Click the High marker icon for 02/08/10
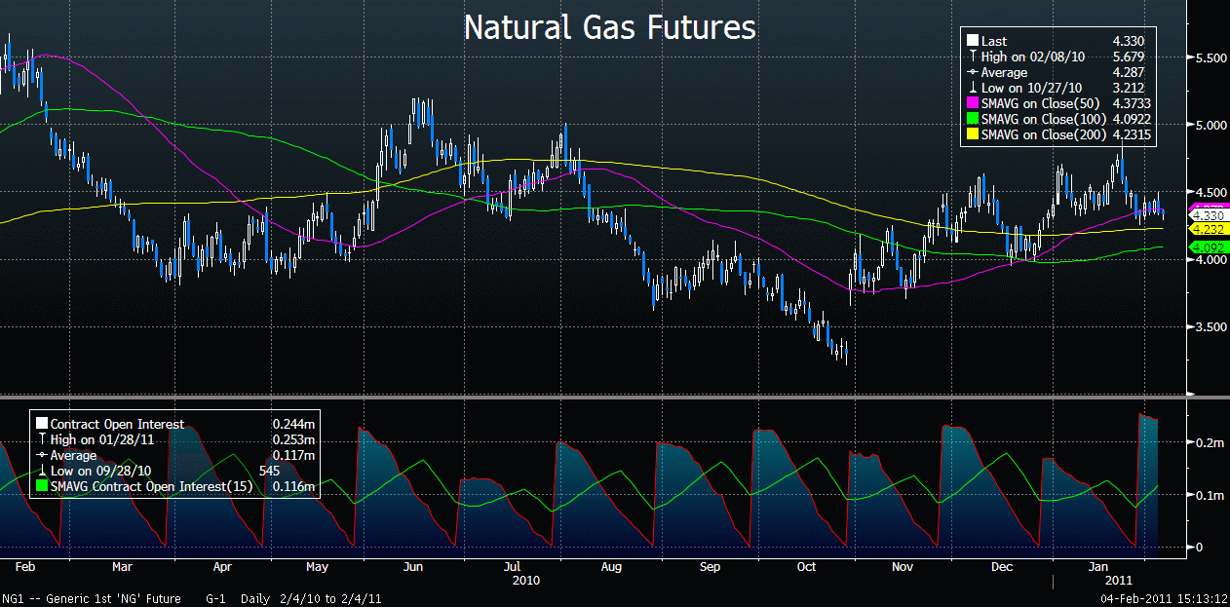This screenshot has width=1230, height=607. tap(972, 57)
